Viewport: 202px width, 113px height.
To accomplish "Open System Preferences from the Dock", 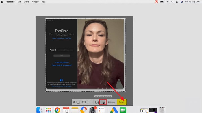I will [92, 110].
